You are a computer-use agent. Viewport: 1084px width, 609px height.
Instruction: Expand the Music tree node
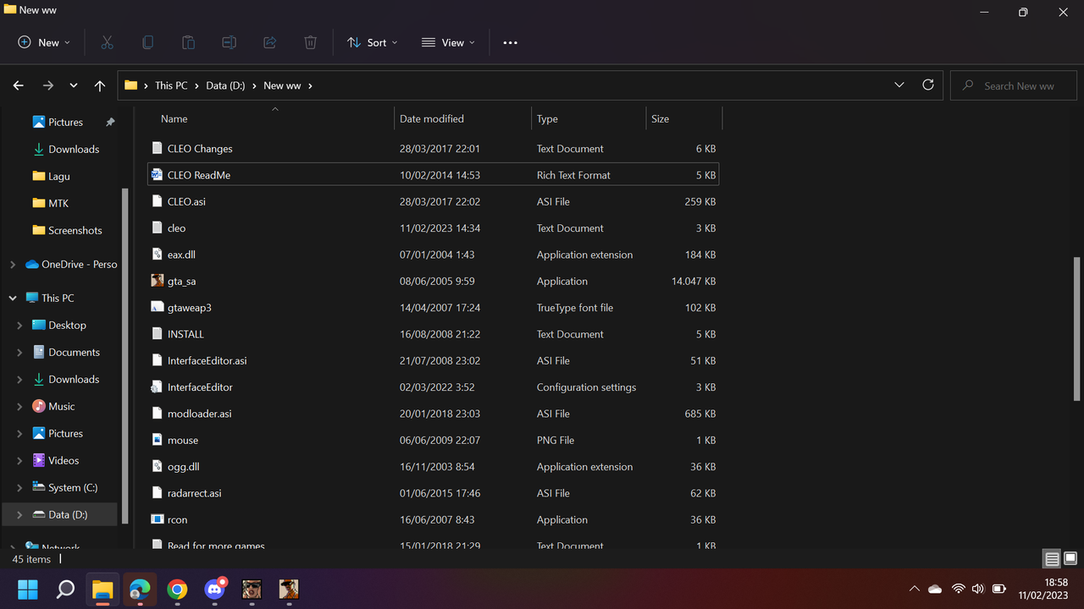(19, 406)
